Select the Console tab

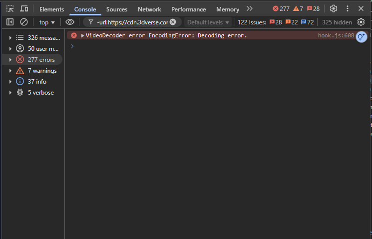click(85, 9)
